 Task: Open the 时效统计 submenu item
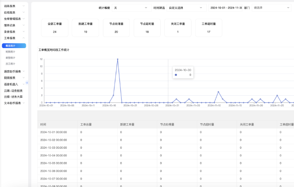[x=11, y=52]
